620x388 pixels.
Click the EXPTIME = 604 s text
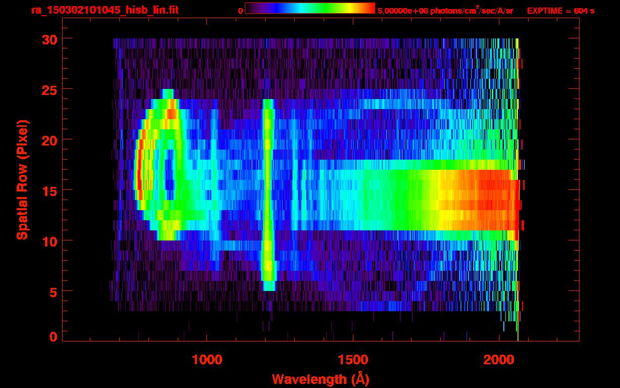560,11
